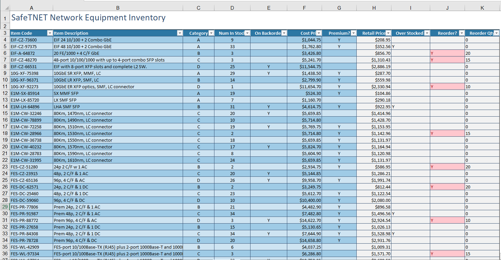Click the Retail Price filter icon
The image size is (501, 260).
387,33
